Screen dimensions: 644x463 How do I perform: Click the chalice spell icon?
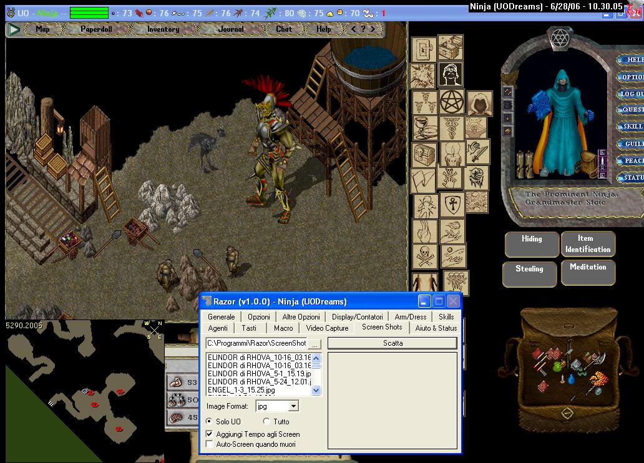click(x=424, y=127)
